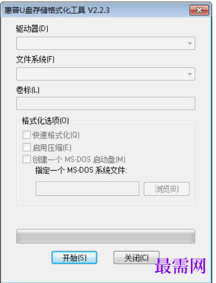
Task: Click the arrow of the 驱动器 combo box
Action: pyautogui.click(x=190, y=44)
